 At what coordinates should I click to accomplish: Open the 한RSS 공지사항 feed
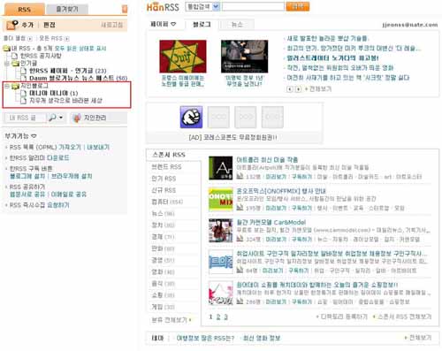pos(41,56)
